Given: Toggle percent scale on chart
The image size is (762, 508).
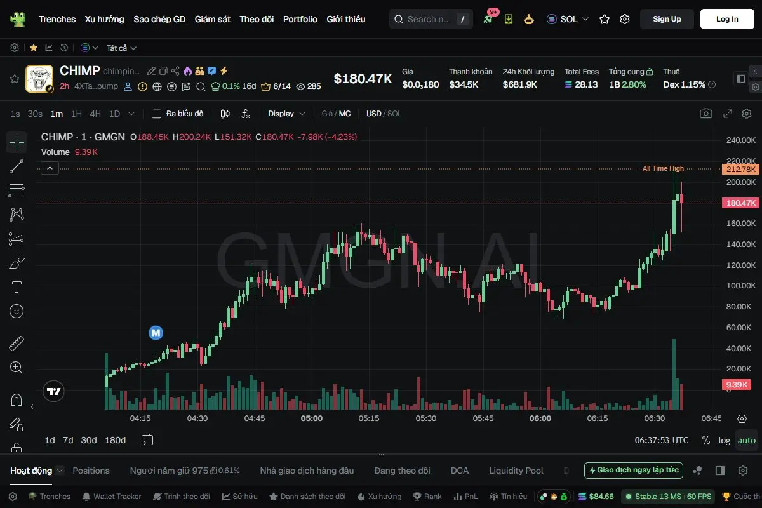Looking at the screenshot, I should coord(706,440).
